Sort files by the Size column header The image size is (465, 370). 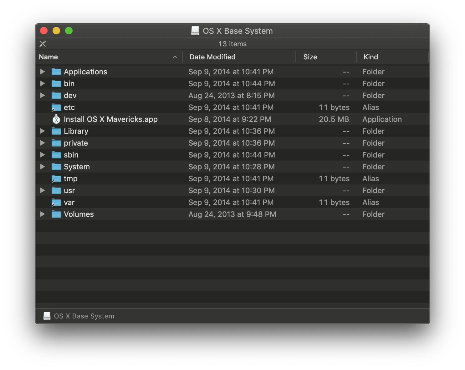pos(326,57)
